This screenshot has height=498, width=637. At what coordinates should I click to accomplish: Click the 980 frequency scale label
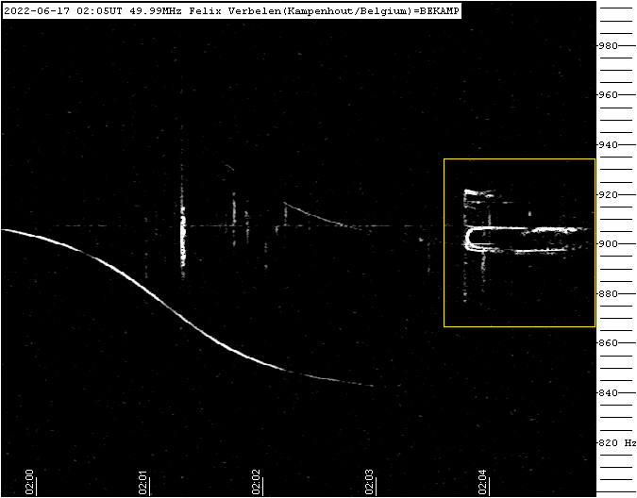(x=608, y=45)
